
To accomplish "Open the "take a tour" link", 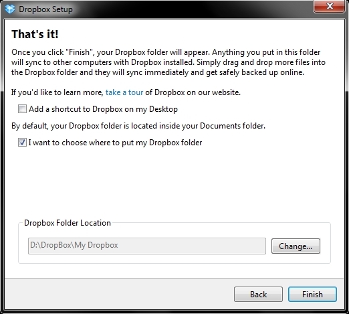I will 124,92.
